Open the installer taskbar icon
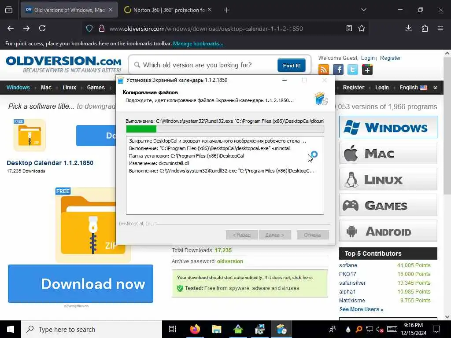The image size is (451, 338). 281,329
